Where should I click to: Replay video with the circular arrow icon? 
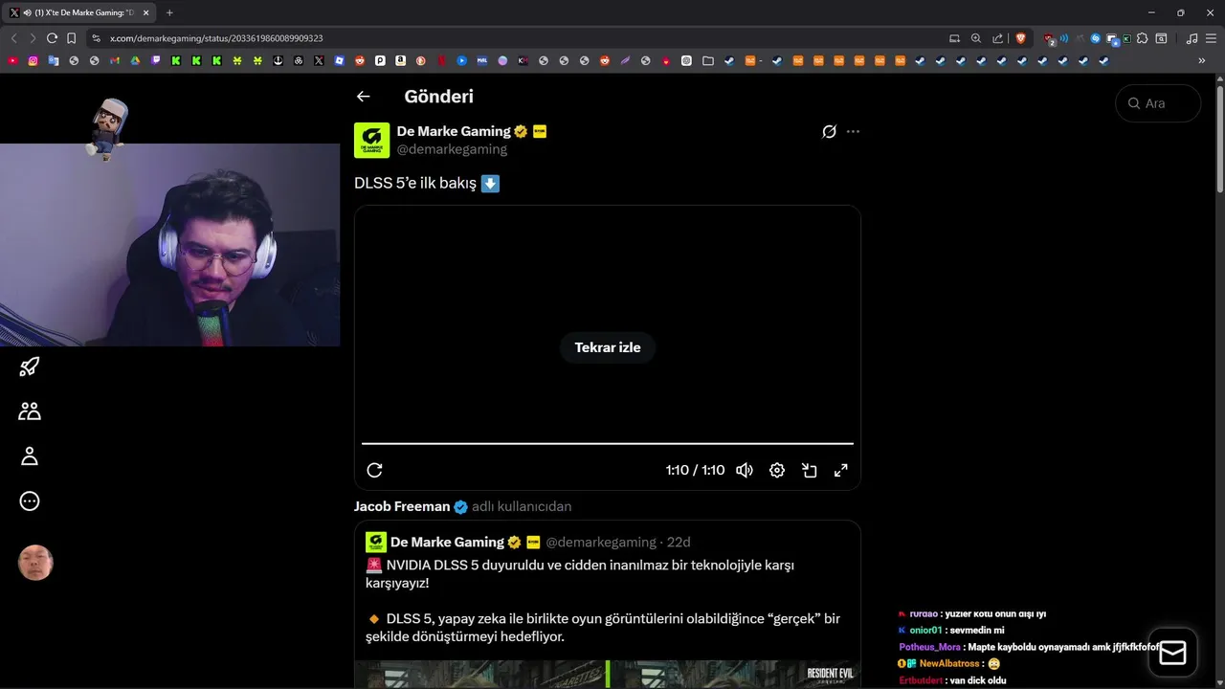[374, 470]
